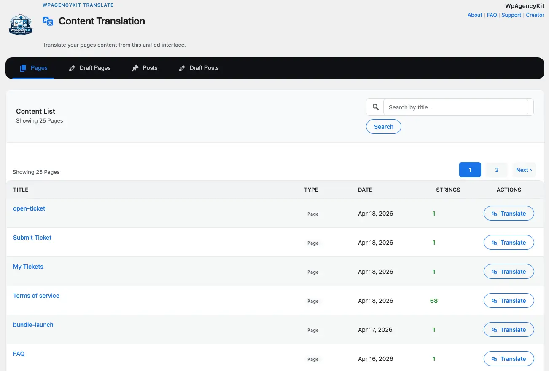
Task: Open the Draft Posts tab
Action: pyautogui.click(x=199, y=68)
